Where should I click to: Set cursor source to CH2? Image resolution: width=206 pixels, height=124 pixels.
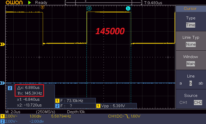click(x=198, y=103)
